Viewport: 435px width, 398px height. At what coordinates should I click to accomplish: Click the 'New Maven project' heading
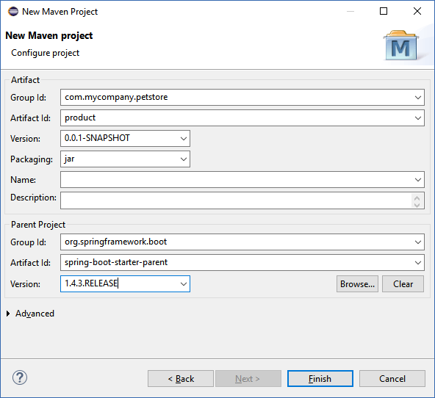(49, 35)
